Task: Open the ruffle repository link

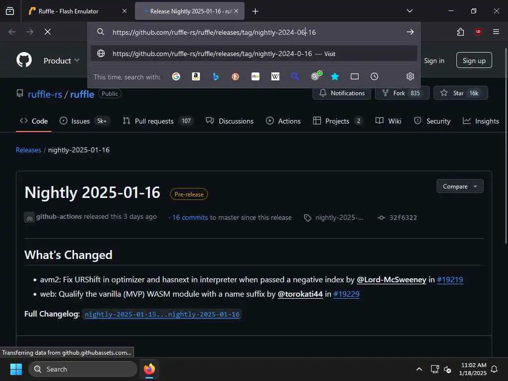Action: click(82, 94)
